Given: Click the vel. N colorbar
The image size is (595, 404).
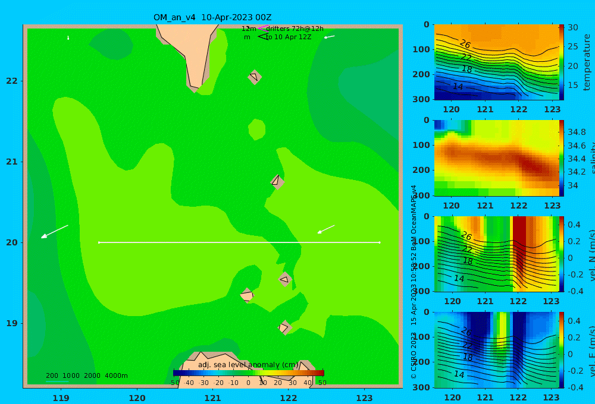Looking at the screenshot, I should [561, 254].
